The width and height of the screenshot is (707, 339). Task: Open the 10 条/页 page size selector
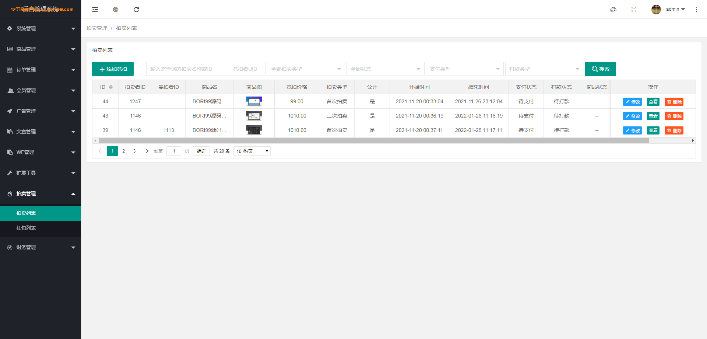[x=252, y=151]
